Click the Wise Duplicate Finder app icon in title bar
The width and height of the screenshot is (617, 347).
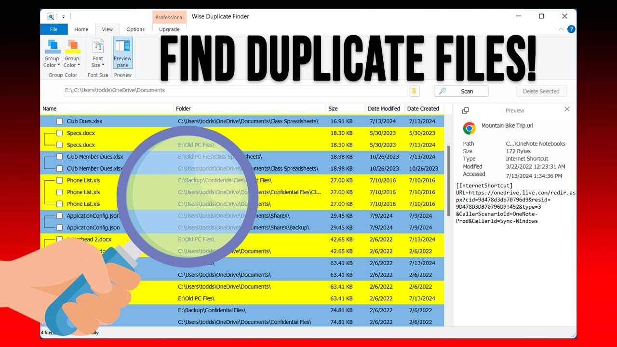pyautogui.click(x=50, y=16)
